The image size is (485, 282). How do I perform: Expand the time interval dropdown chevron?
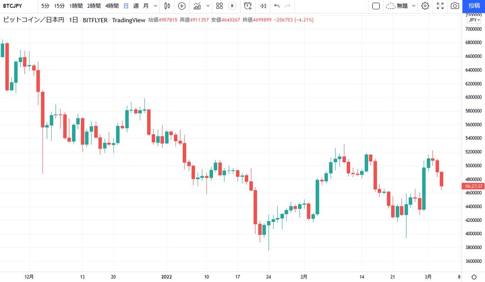point(156,6)
